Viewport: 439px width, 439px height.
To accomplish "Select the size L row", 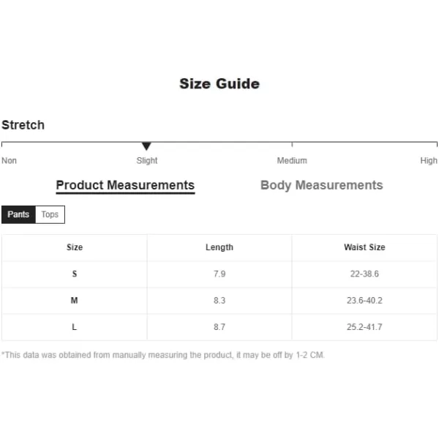I will click(219, 327).
